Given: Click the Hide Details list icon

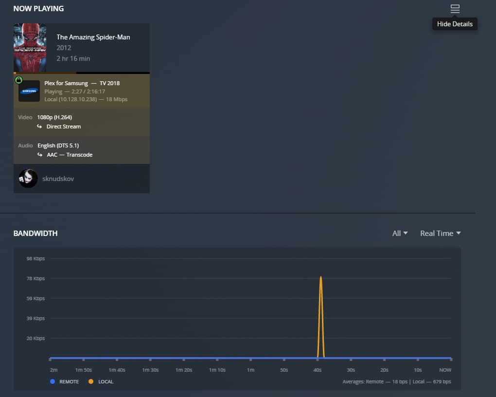Looking at the screenshot, I should [x=455, y=9].
